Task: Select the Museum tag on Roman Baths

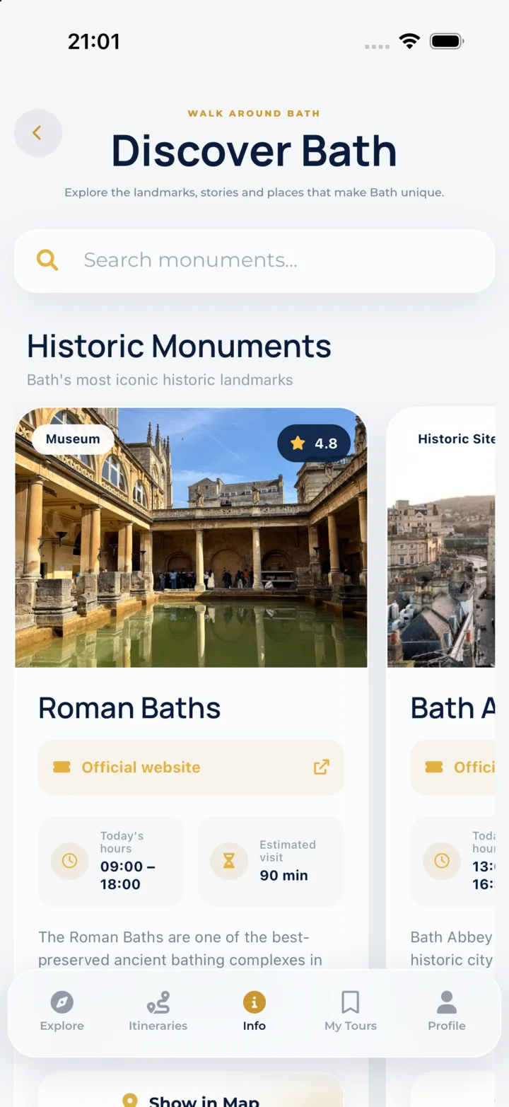Action: 73,439
